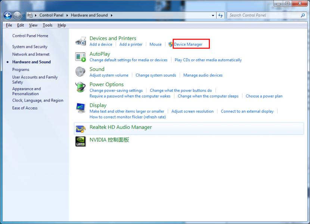This screenshot has width=310, height=224.
Task: Open Display heading
Action: point(98,105)
